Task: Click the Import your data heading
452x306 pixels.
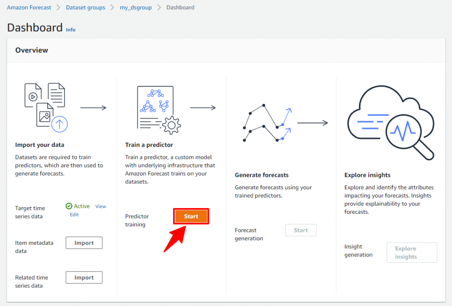Action: [39, 145]
